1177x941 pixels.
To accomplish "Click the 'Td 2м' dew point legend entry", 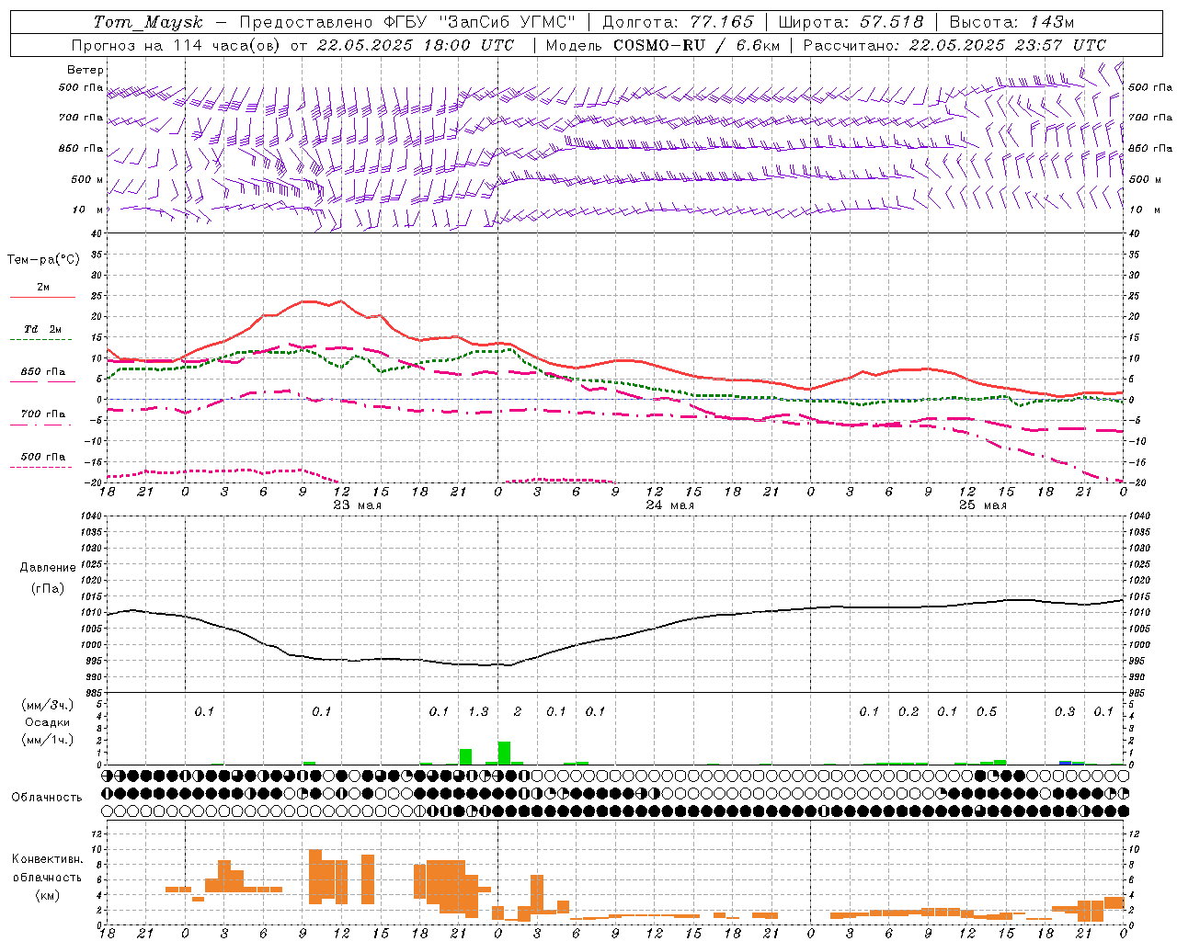I will [42, 329].
